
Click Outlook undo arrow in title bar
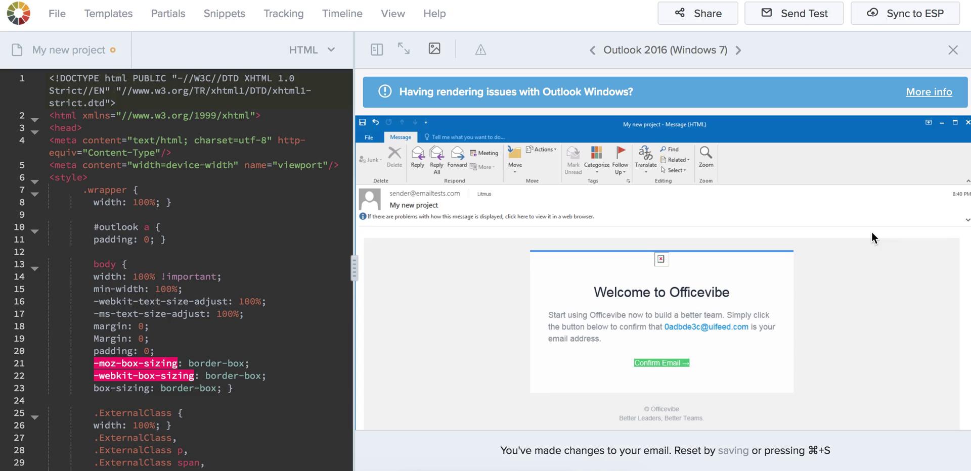point(375,122)
